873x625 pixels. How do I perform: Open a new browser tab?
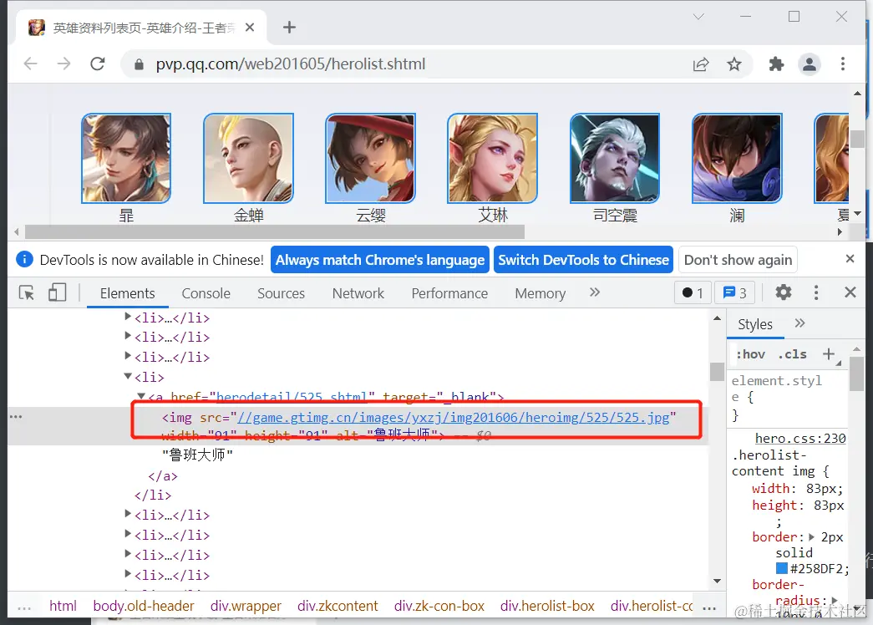[289, 28]
